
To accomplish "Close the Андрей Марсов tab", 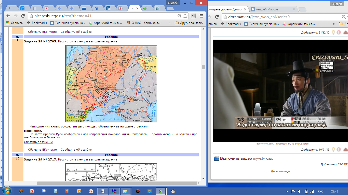I will [293, 9].
